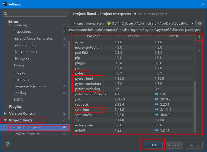The width and height of the screenshot is (207, 152).
Task: Click the copy icon beside File and Code Templates
Action: [x=64, y=38]
